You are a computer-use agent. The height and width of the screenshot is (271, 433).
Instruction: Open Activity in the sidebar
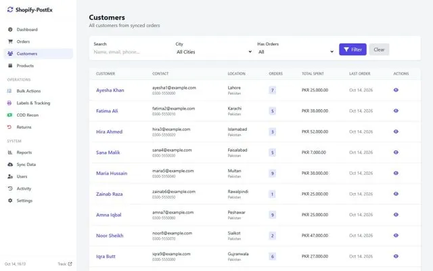(x=39, y=188)
